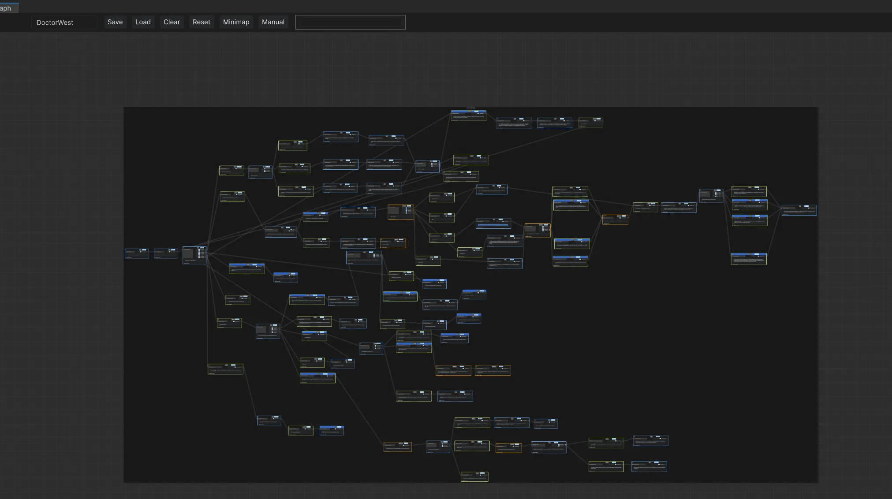Click the header icon of the topmost blue node
The height and width of the screenshot is (499, 892).
(x=470, y=112)
